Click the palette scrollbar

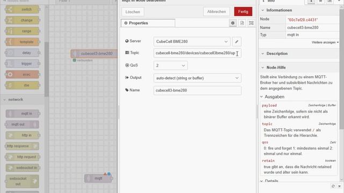coord(46,69)
